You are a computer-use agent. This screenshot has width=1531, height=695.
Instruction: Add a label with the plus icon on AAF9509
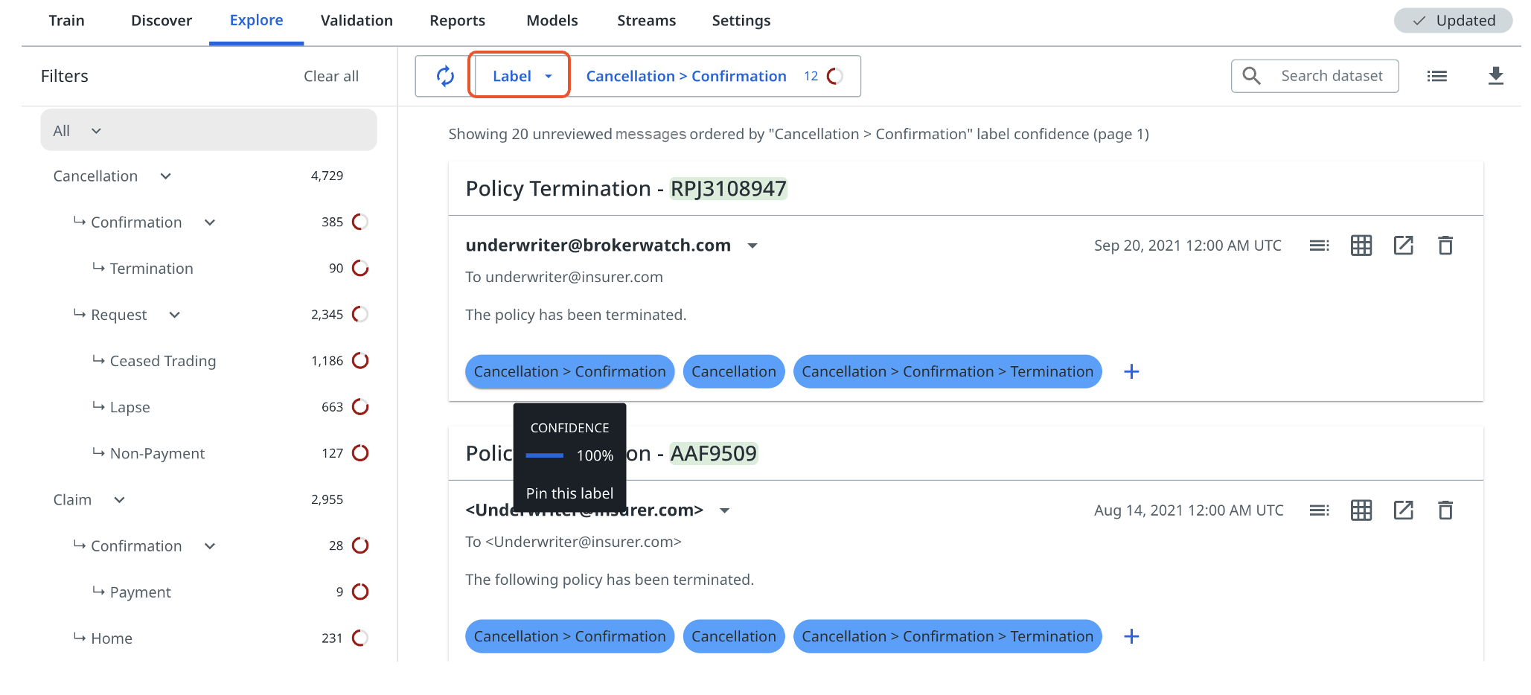1131,636
